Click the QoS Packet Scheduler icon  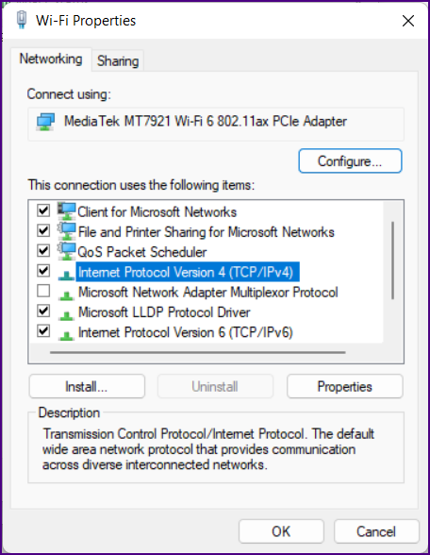pos(66,252)
